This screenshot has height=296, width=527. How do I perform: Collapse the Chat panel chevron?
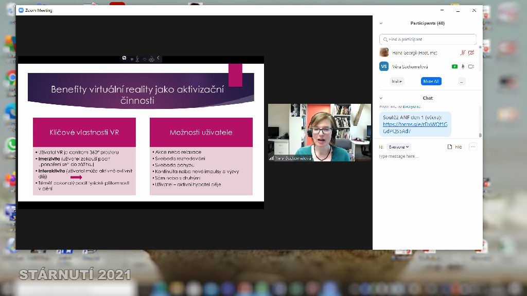(x=381, y=98)
